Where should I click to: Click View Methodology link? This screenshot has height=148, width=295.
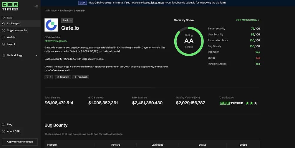click(x=246, y=20)
